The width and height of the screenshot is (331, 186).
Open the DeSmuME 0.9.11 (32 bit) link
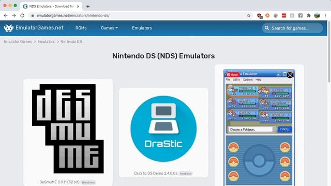point(59,182)
